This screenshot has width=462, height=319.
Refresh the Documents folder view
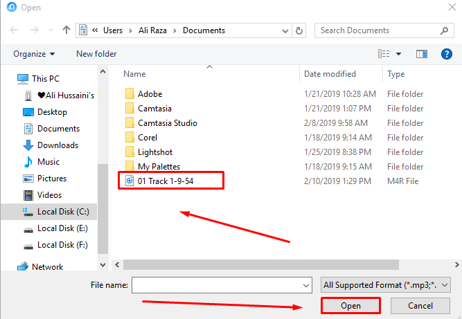point(299,30)
